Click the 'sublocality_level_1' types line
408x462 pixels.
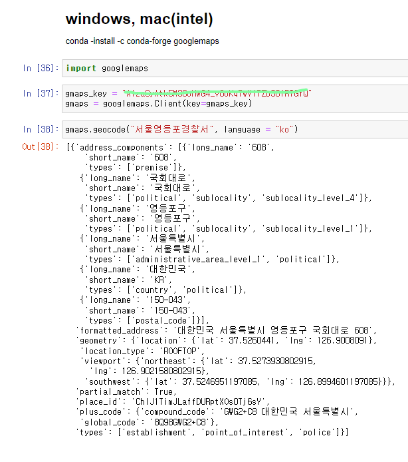[x=229, y=229]
